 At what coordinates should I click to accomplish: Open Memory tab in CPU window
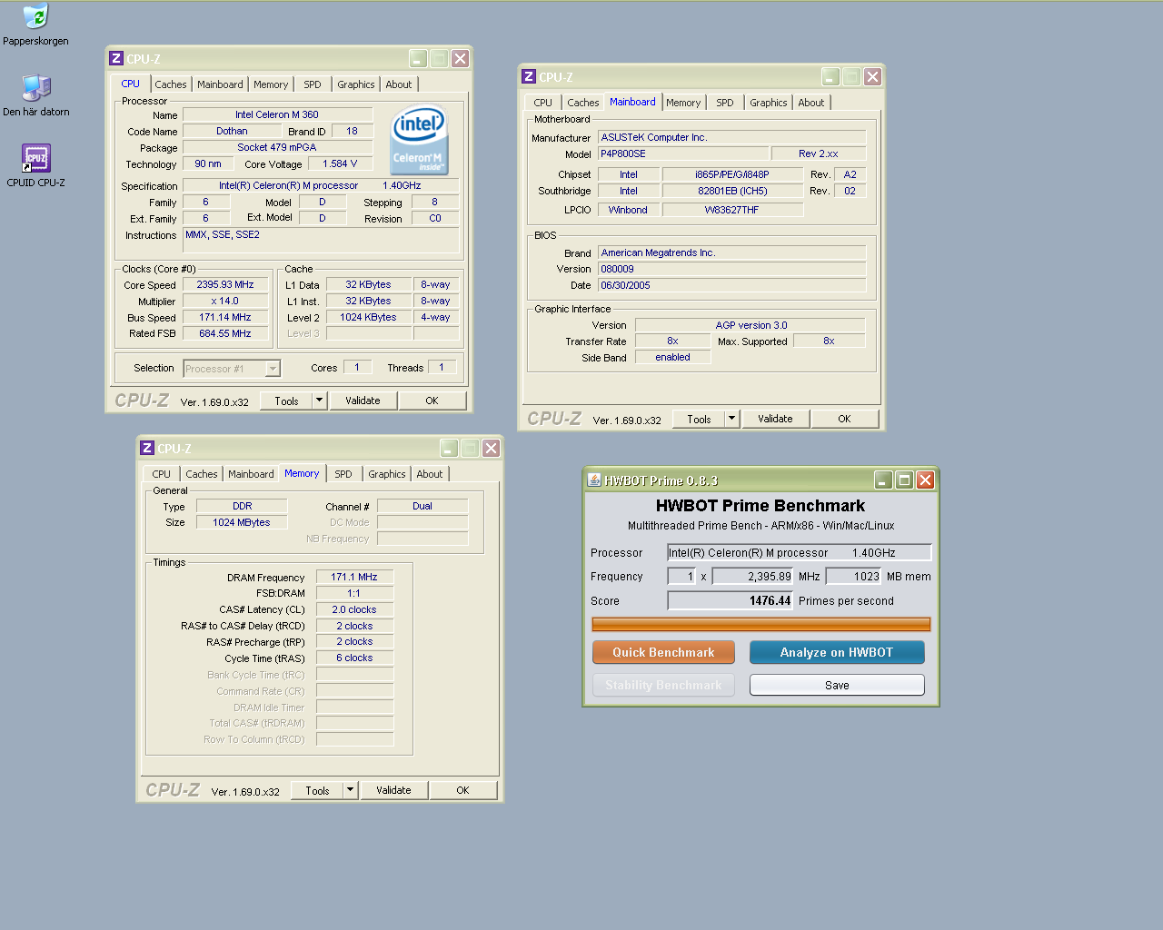271,84
